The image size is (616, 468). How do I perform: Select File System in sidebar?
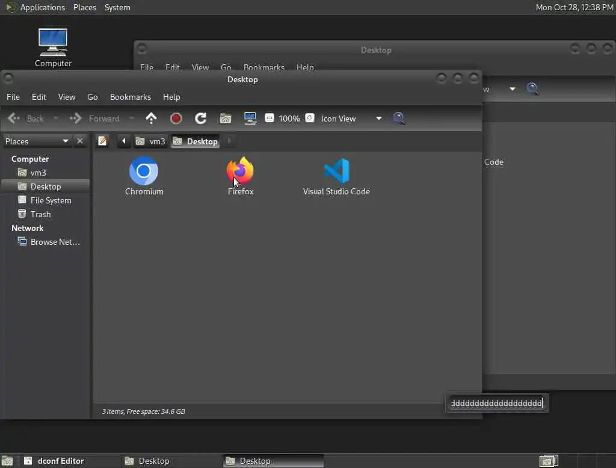pos(46,200)
